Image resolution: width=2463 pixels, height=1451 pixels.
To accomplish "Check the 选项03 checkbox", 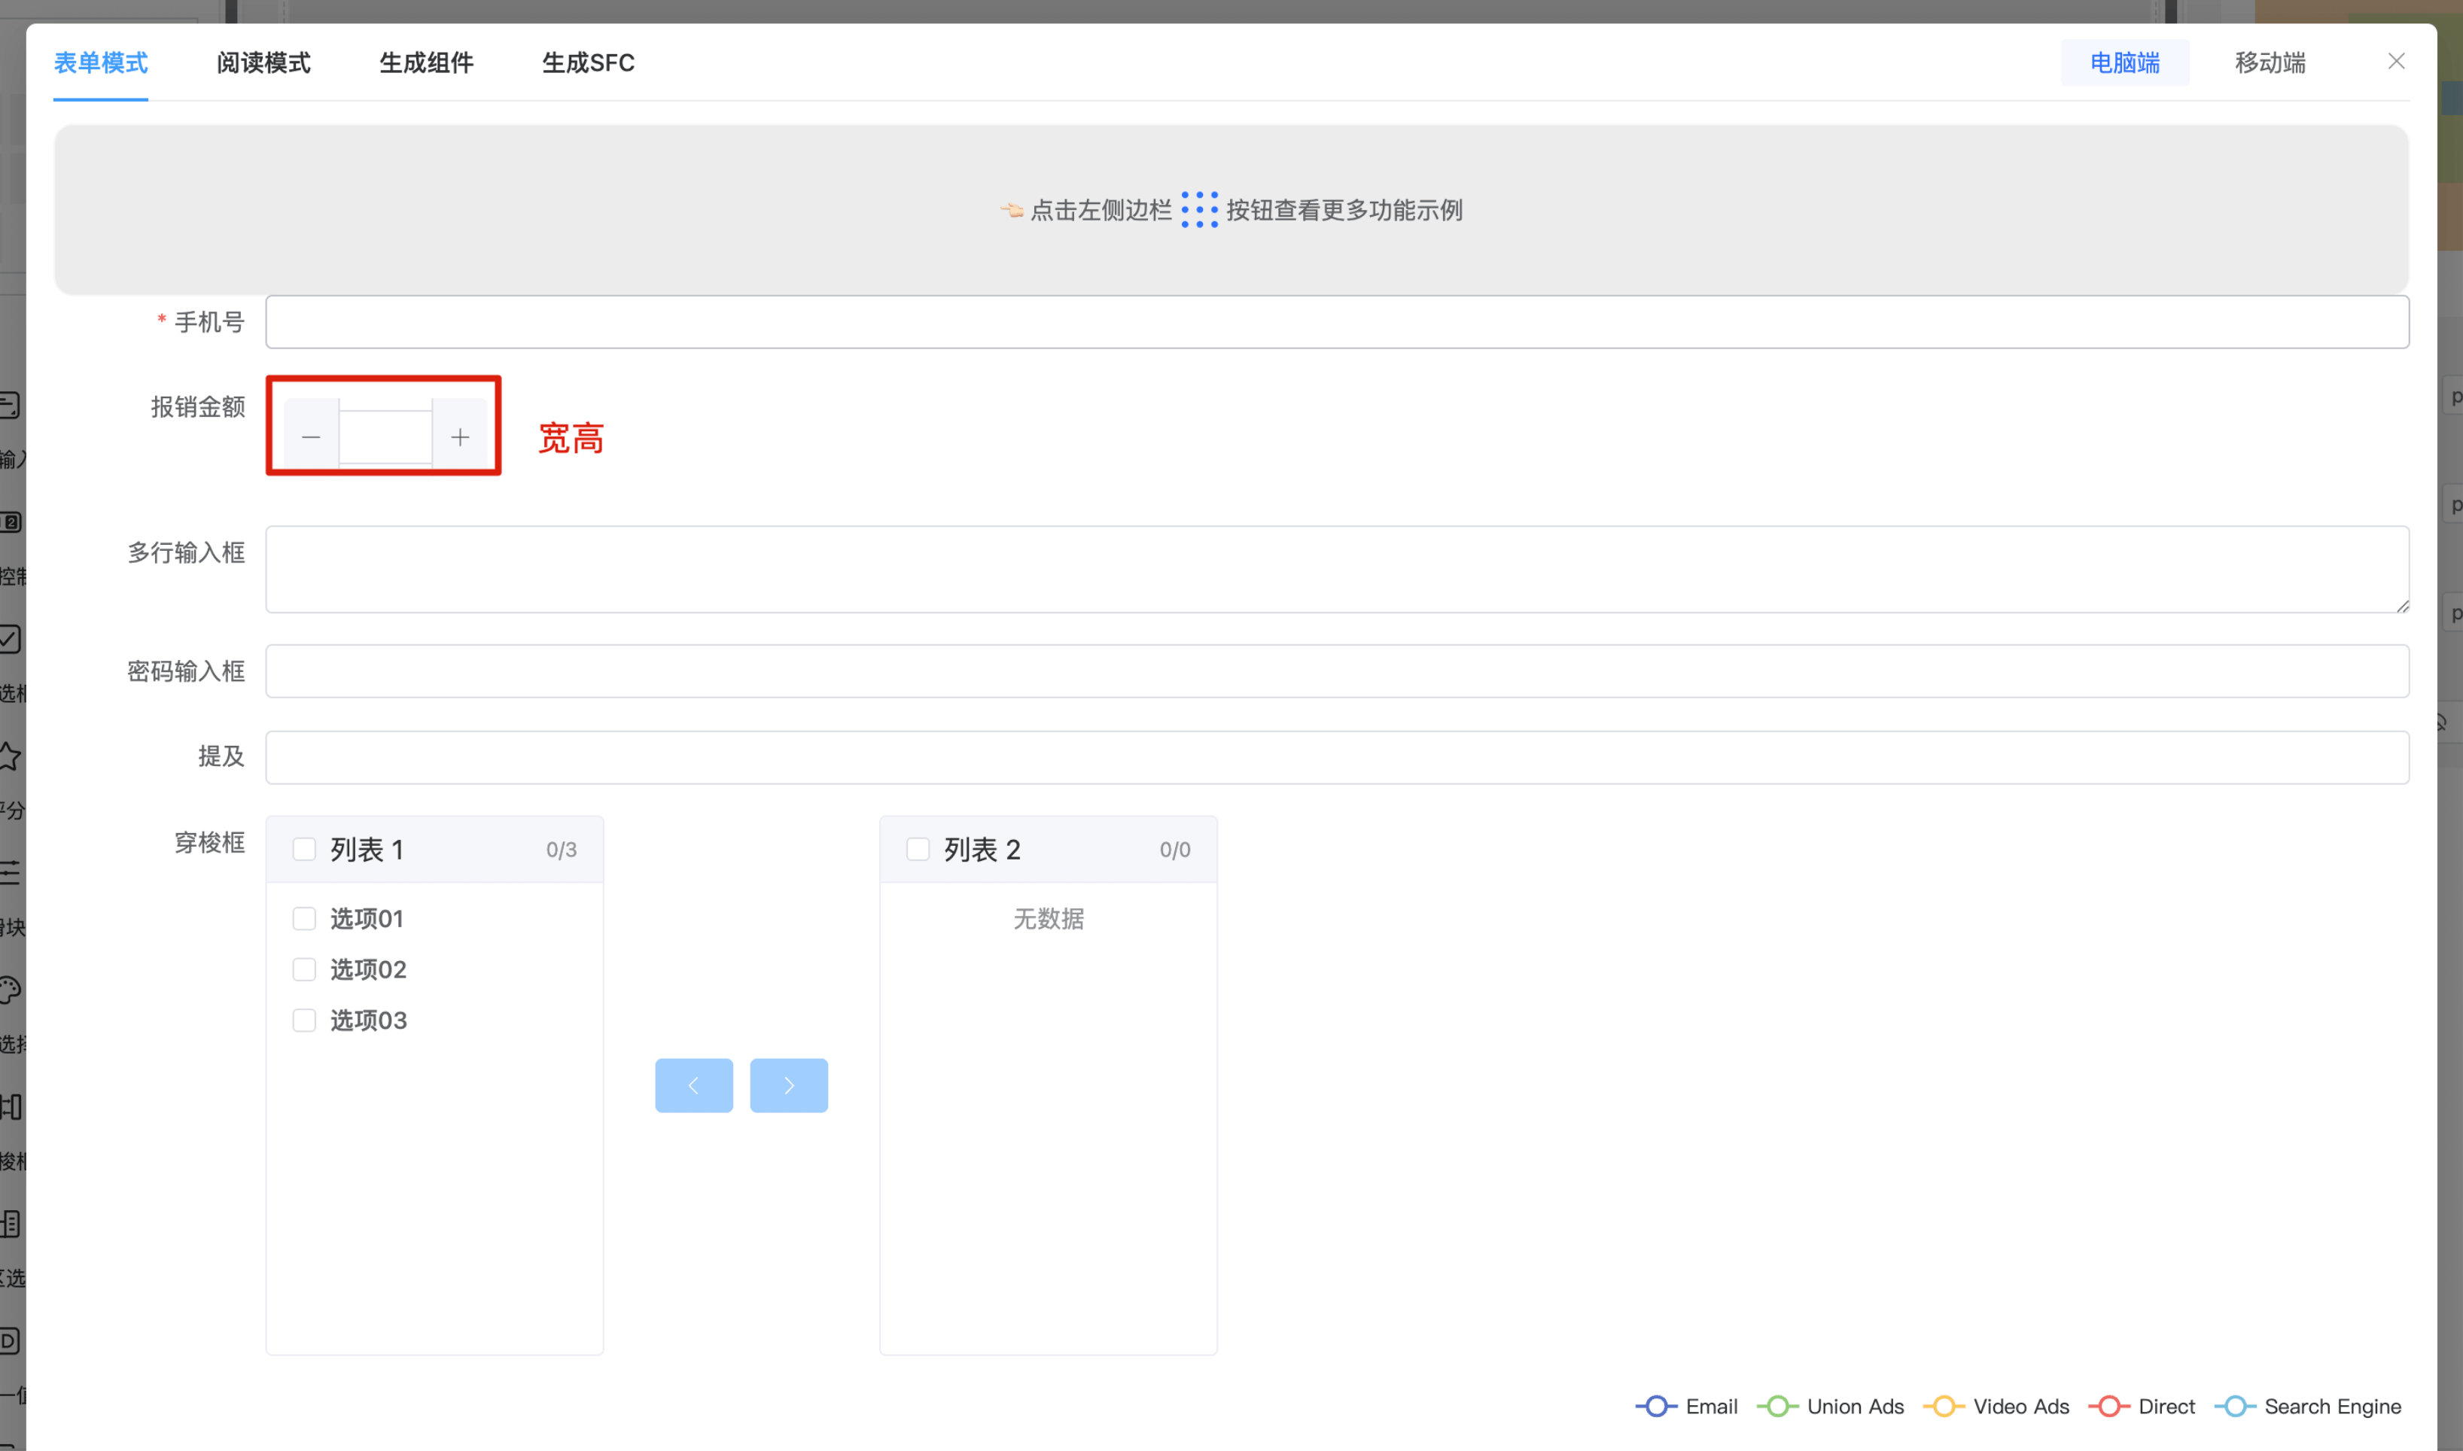I will pyautogui.click(x=304, y=1020).
